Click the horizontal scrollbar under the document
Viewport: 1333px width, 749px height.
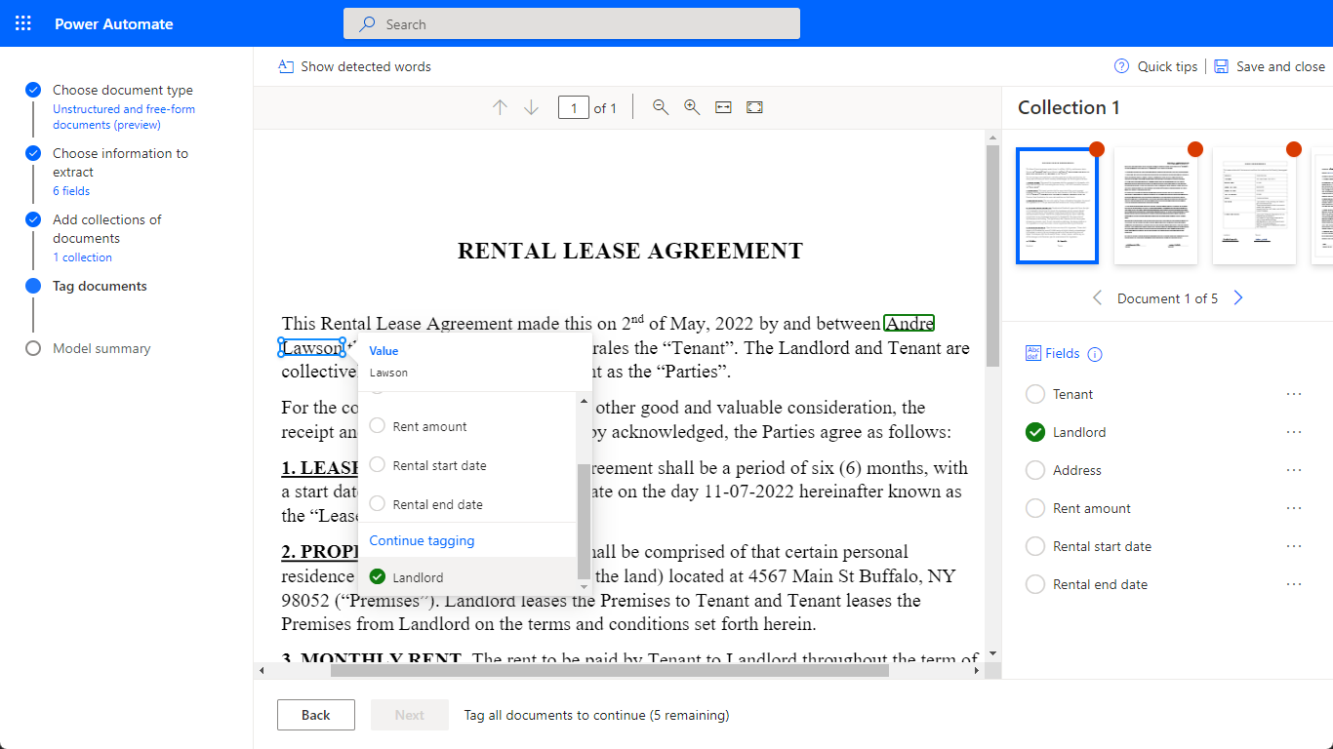click(x=609, y=670)
